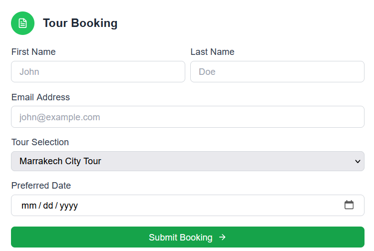
Task: Select the yyyy year segment
Action: coord(69,206)
